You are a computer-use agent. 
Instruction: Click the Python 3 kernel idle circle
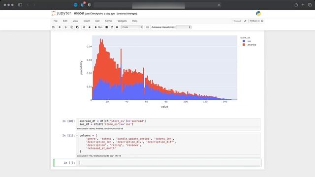pyautogui.click(x=262, y=21)
